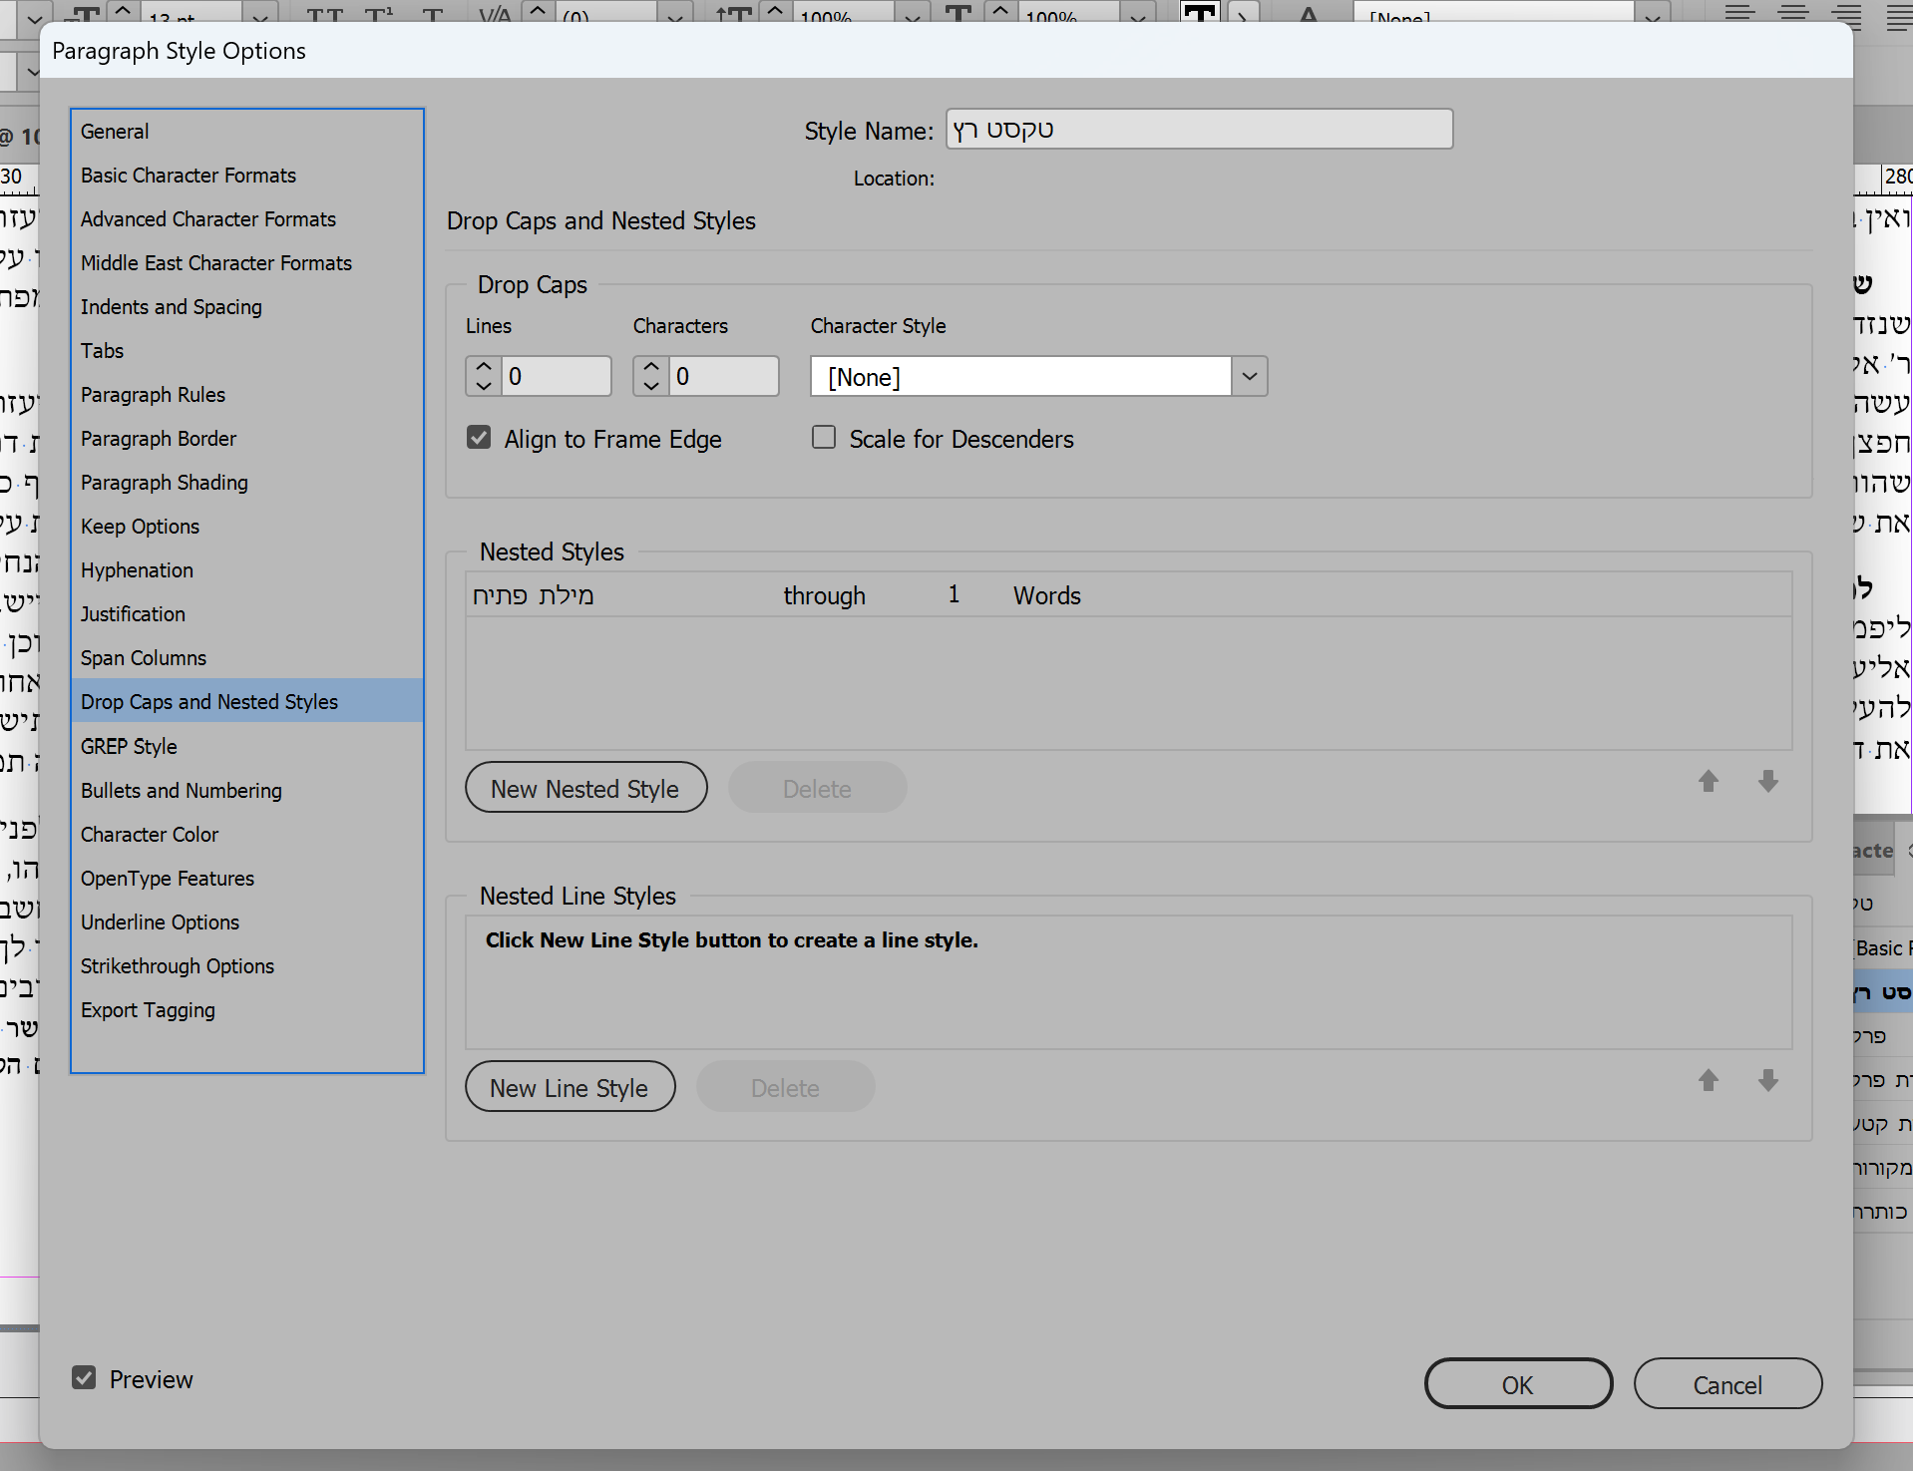The image size is (1913, 1472).
Task: Click Delete under Nested Line Styles
Action: pos(785,1087)
